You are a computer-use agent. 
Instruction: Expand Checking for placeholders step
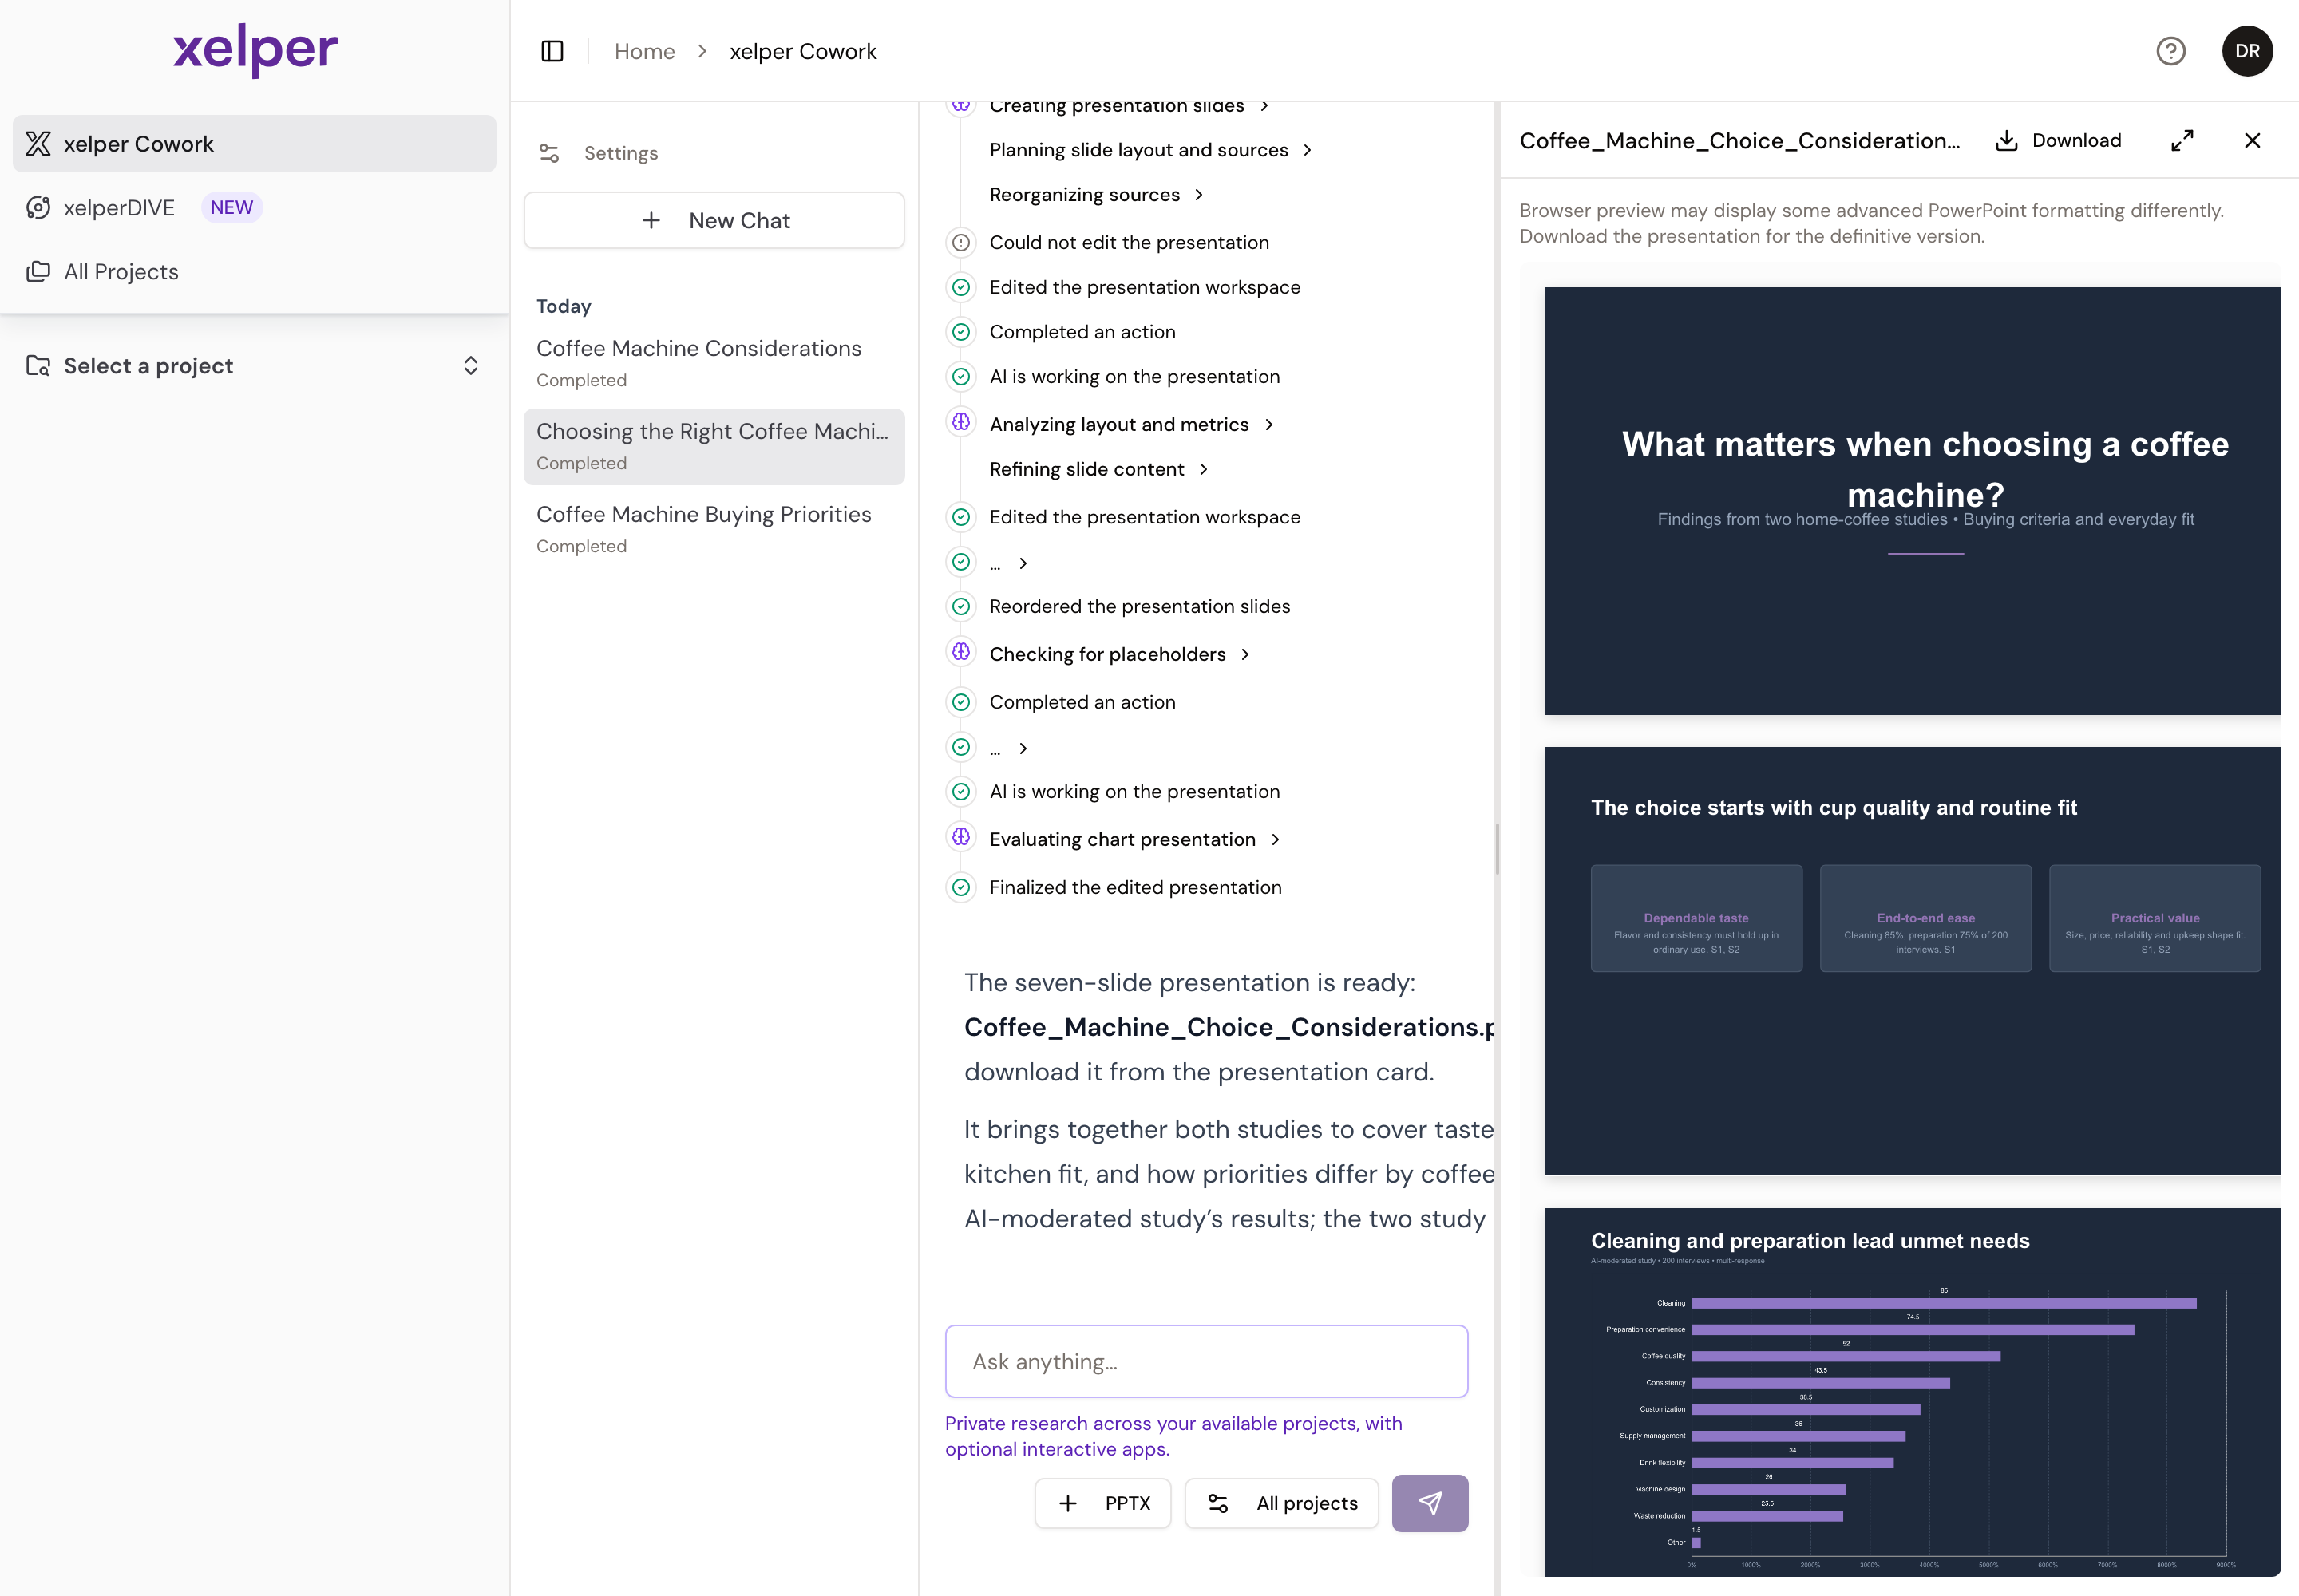pyautogui.click(x=1119, y=654)
